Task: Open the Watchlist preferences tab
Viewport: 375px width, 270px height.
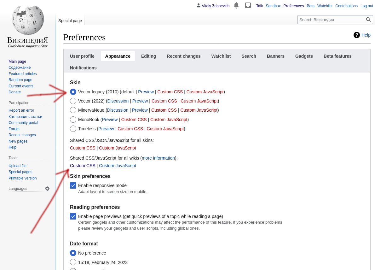Action: [221, 56]
